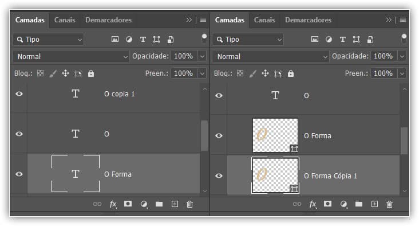Open left panel hamburger menu

[x=203, y=20]
